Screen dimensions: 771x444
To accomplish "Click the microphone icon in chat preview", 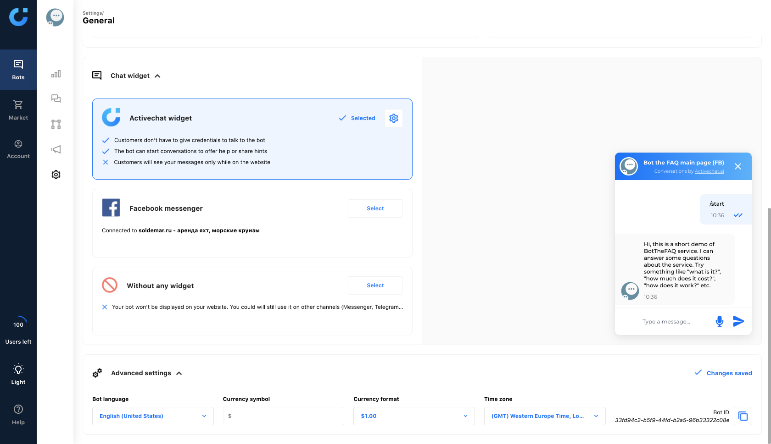I will point(719,322).
